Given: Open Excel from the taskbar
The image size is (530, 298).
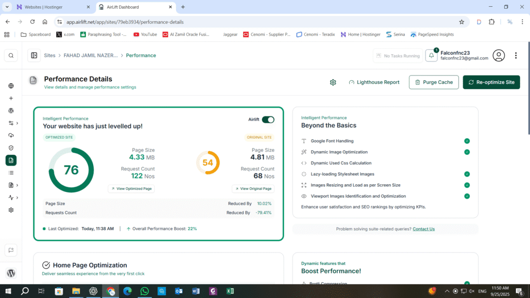Looking at the screenshot, I should click(x=230, y=291).
